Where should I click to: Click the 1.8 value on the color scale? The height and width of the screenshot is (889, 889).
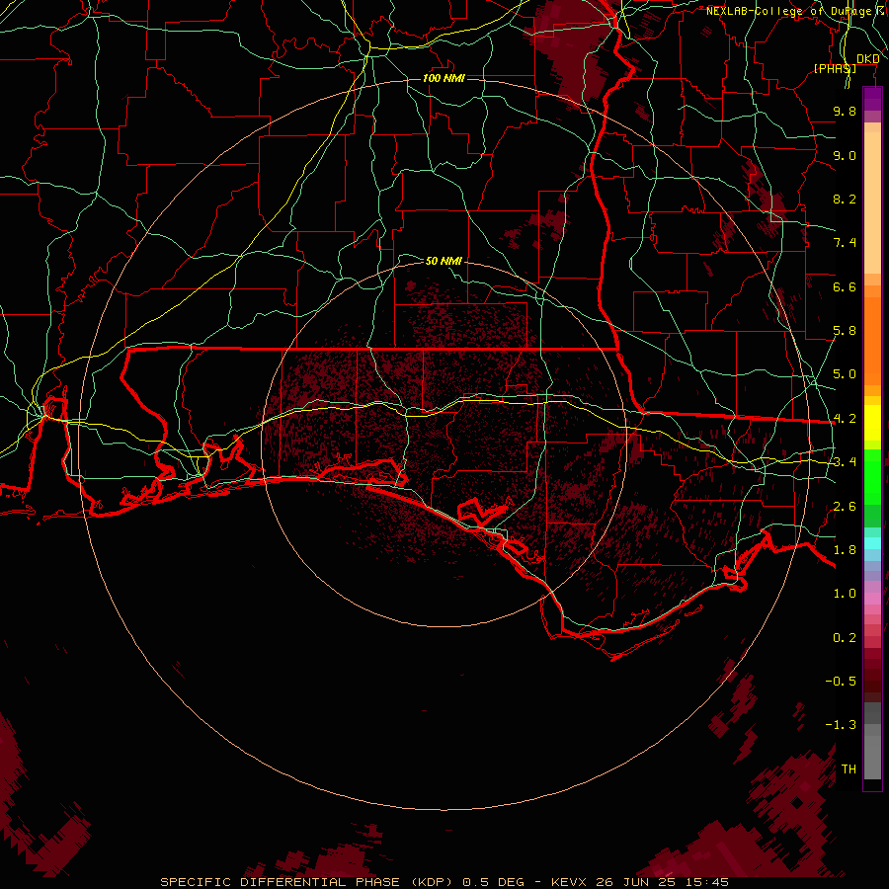point(845,550)
